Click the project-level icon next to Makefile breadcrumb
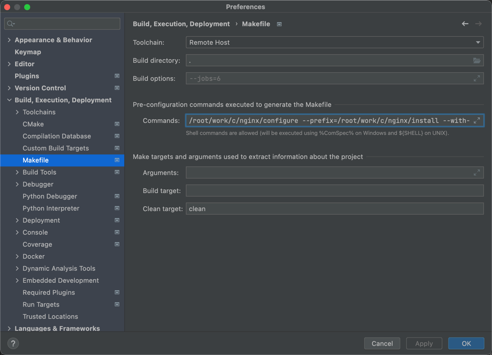The height and width of the screenshot is (355, 492). tap(279, 24)
